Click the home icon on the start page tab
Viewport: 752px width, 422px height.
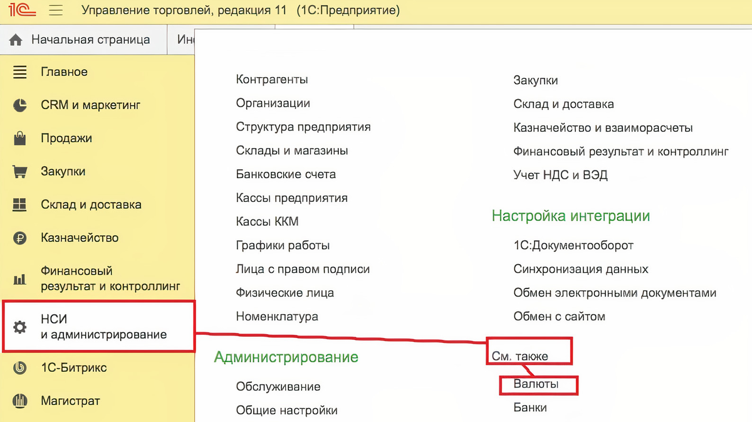[16, 40]
